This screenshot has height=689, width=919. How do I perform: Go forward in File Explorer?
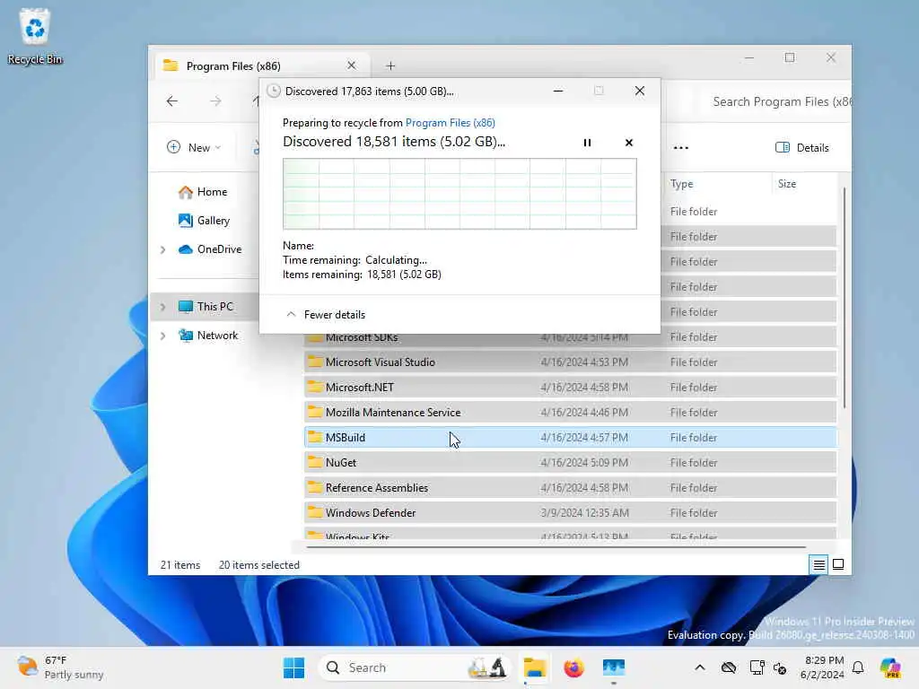point(215,100)
